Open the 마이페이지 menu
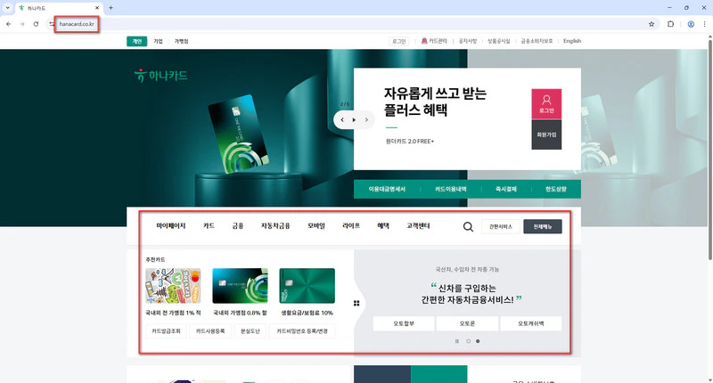Screen dimensions: 713x383 click(x=171, y=226)
